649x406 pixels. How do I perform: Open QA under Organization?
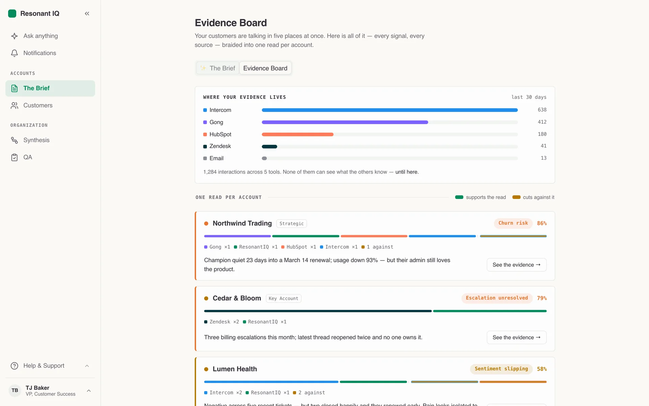pyautogui.click(x=50, y=157)
